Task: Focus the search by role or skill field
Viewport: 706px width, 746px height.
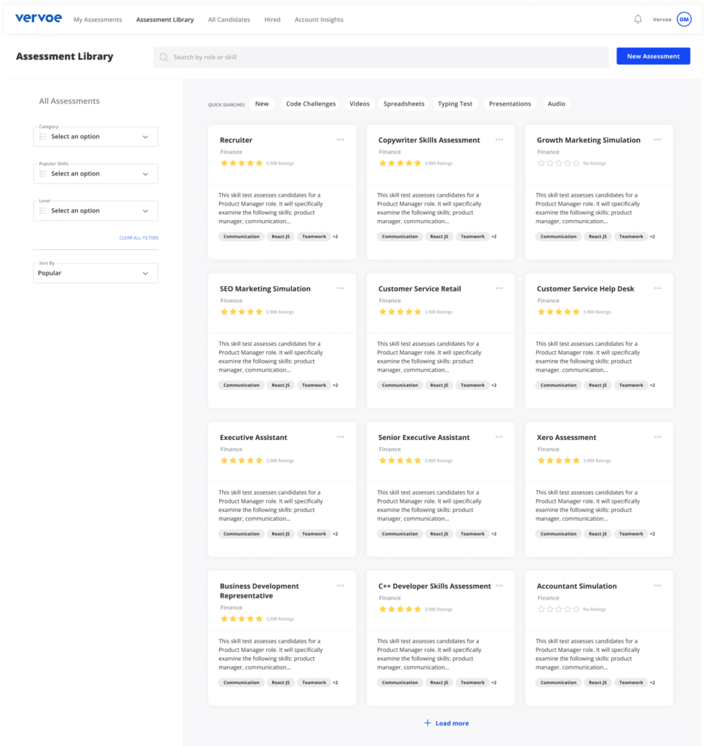Action: 381,57
